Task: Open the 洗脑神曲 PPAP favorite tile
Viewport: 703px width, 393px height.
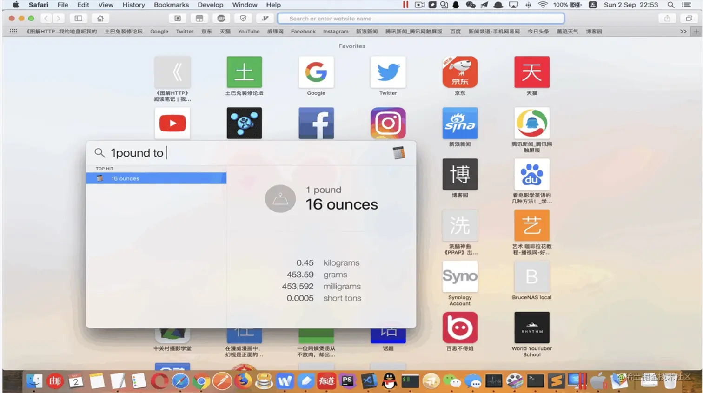Action: point(460,225)
